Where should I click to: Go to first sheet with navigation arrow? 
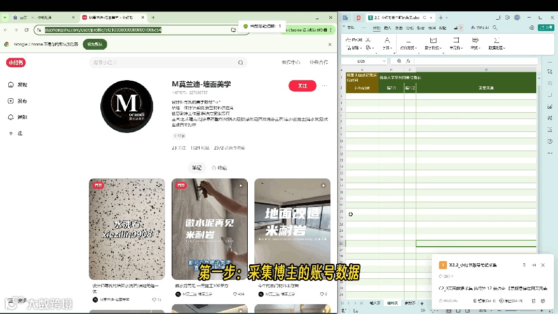(x=342, y=303)
